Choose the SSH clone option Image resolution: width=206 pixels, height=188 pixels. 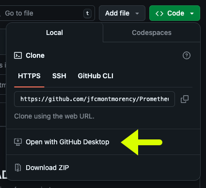click(x=59, y=76)
